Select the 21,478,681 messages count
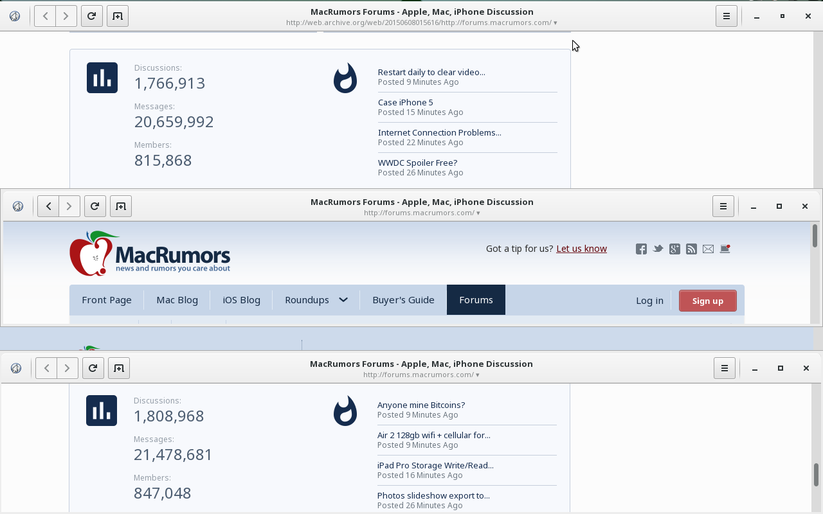Screen dimensions: 823x514 173,455
